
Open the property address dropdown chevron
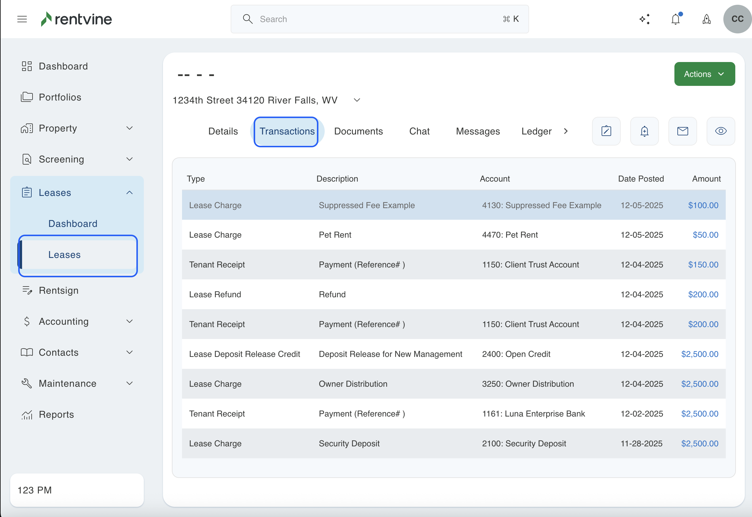pyautogui.click(x=357, y=100)
